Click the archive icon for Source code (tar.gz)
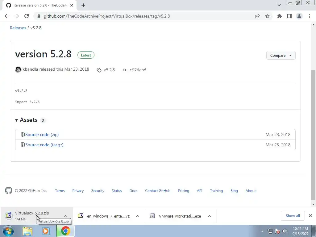316x237 pixels. 23,144
